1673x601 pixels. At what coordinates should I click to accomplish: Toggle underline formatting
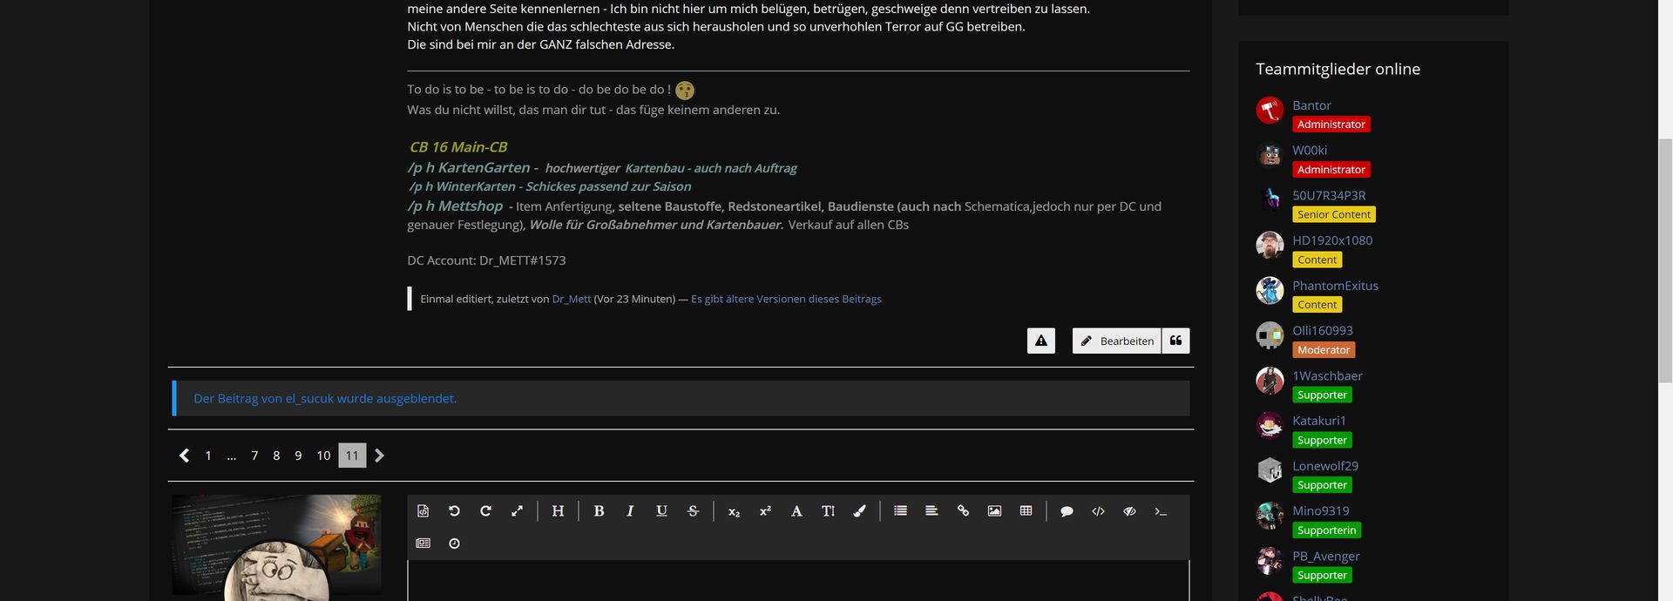pos(661,511)
